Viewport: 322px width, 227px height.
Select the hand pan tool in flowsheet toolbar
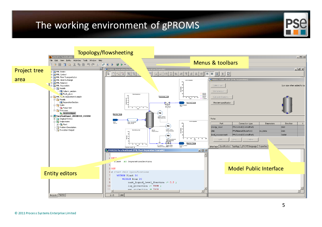[x=113, y=74]
